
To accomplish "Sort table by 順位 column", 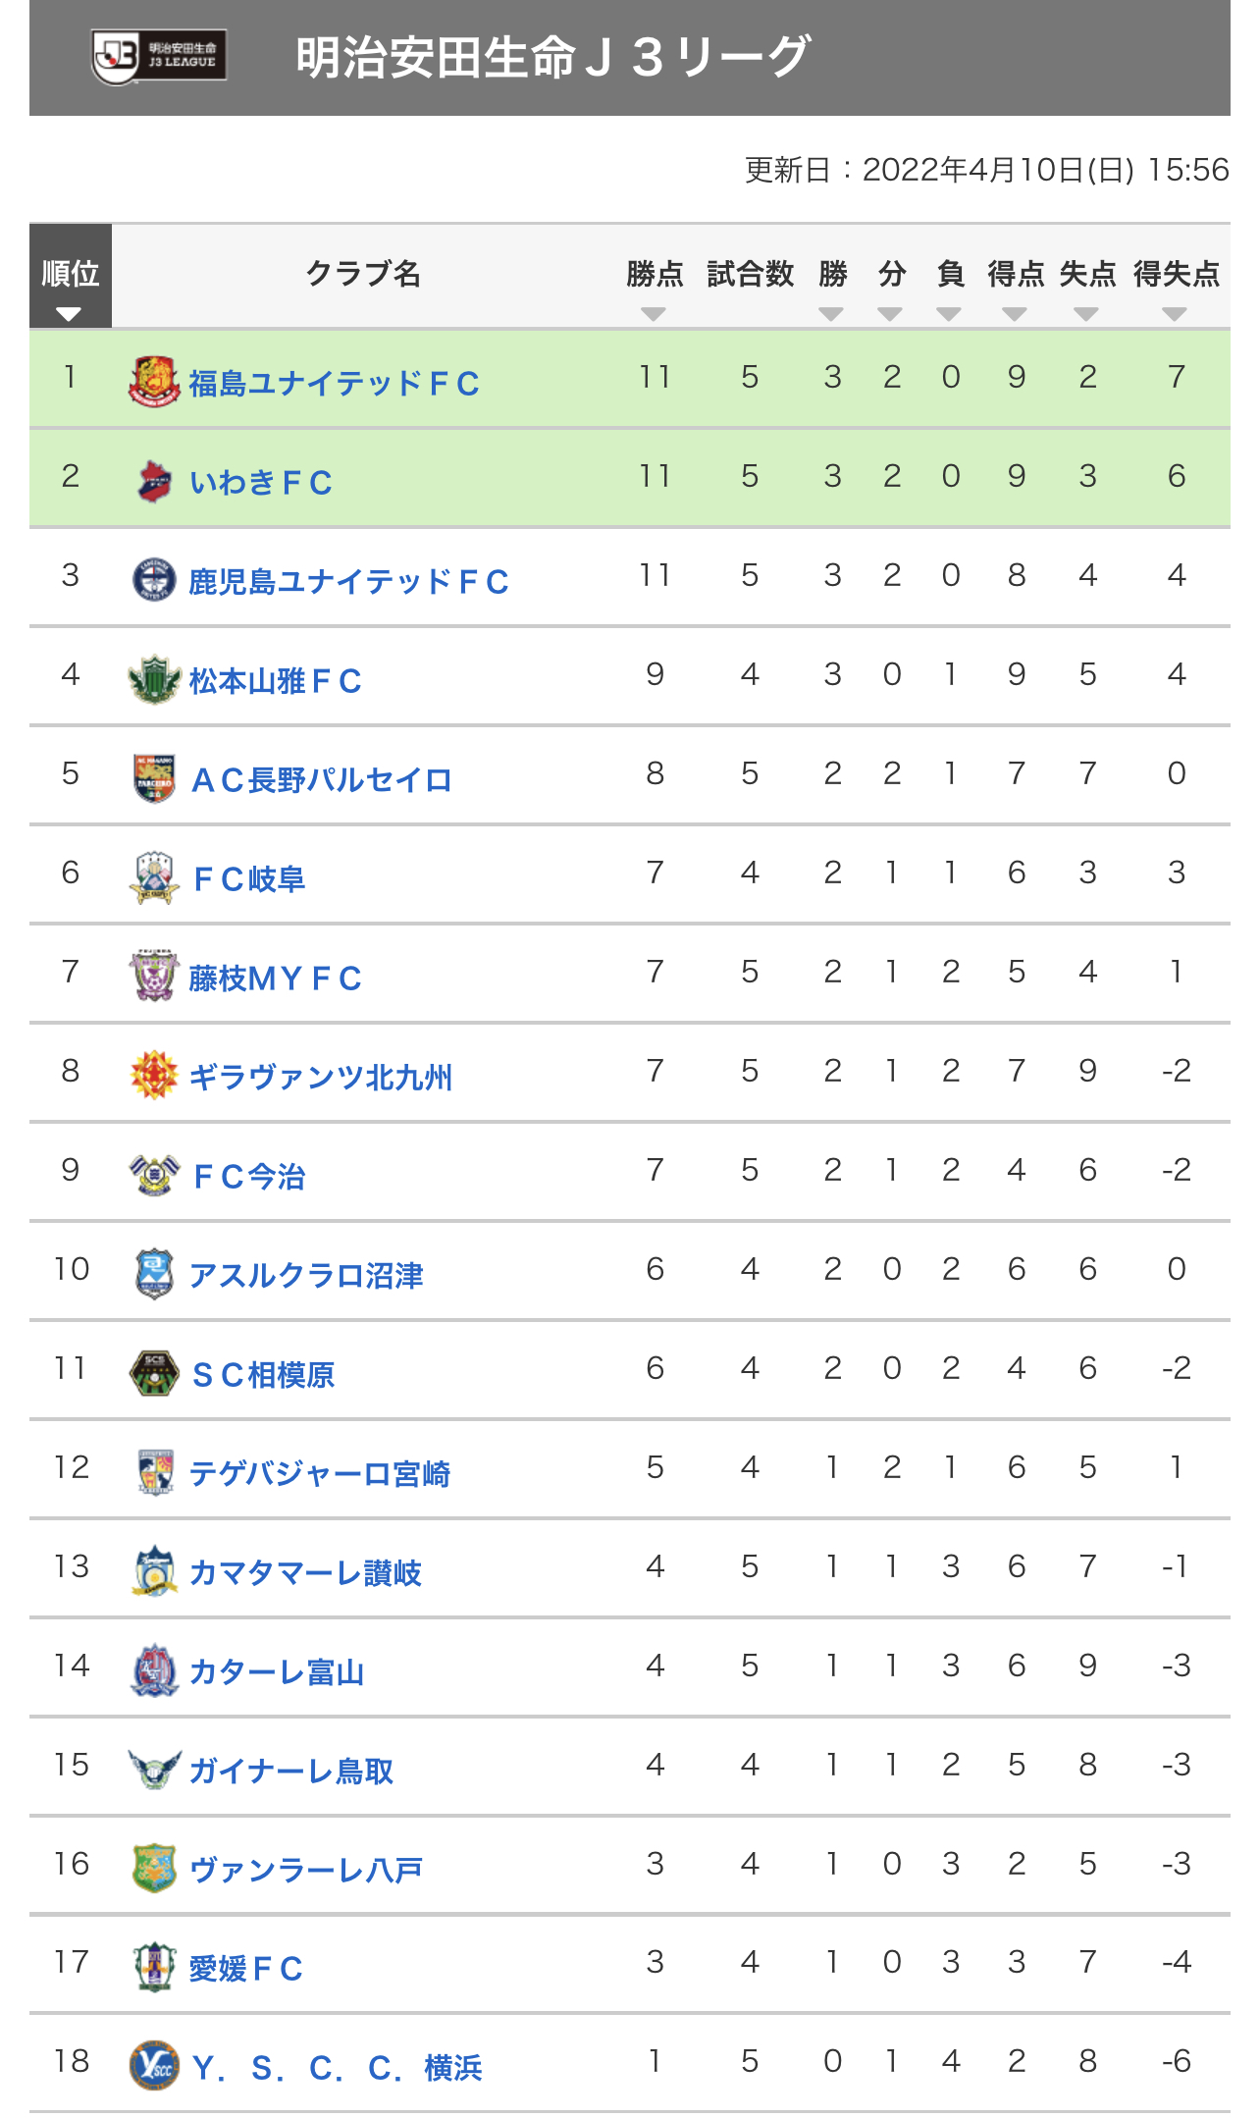I will click(x=70, y=314).
